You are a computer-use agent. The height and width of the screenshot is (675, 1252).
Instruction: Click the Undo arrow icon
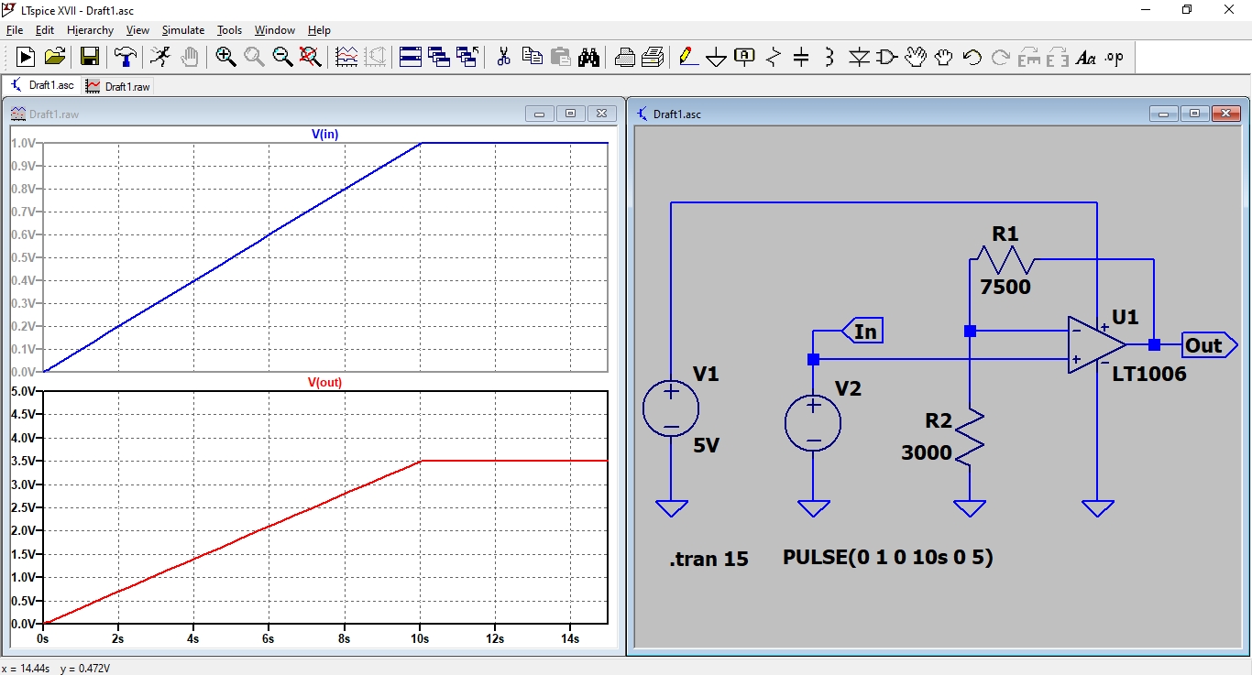click(x=972, y=57)
